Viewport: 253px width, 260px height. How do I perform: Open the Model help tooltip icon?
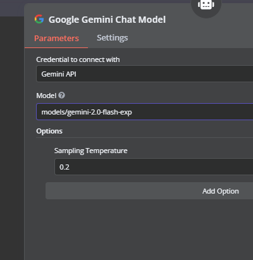click(x=61, y=96)
